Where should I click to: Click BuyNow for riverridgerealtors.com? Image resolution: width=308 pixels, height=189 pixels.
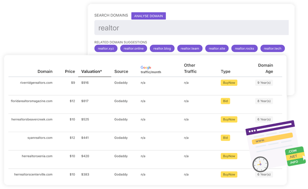tap(229, 83)
